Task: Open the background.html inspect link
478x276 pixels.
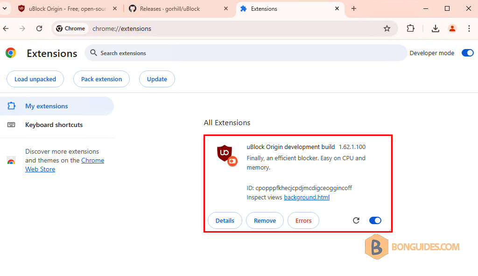Action: [306, 198]
